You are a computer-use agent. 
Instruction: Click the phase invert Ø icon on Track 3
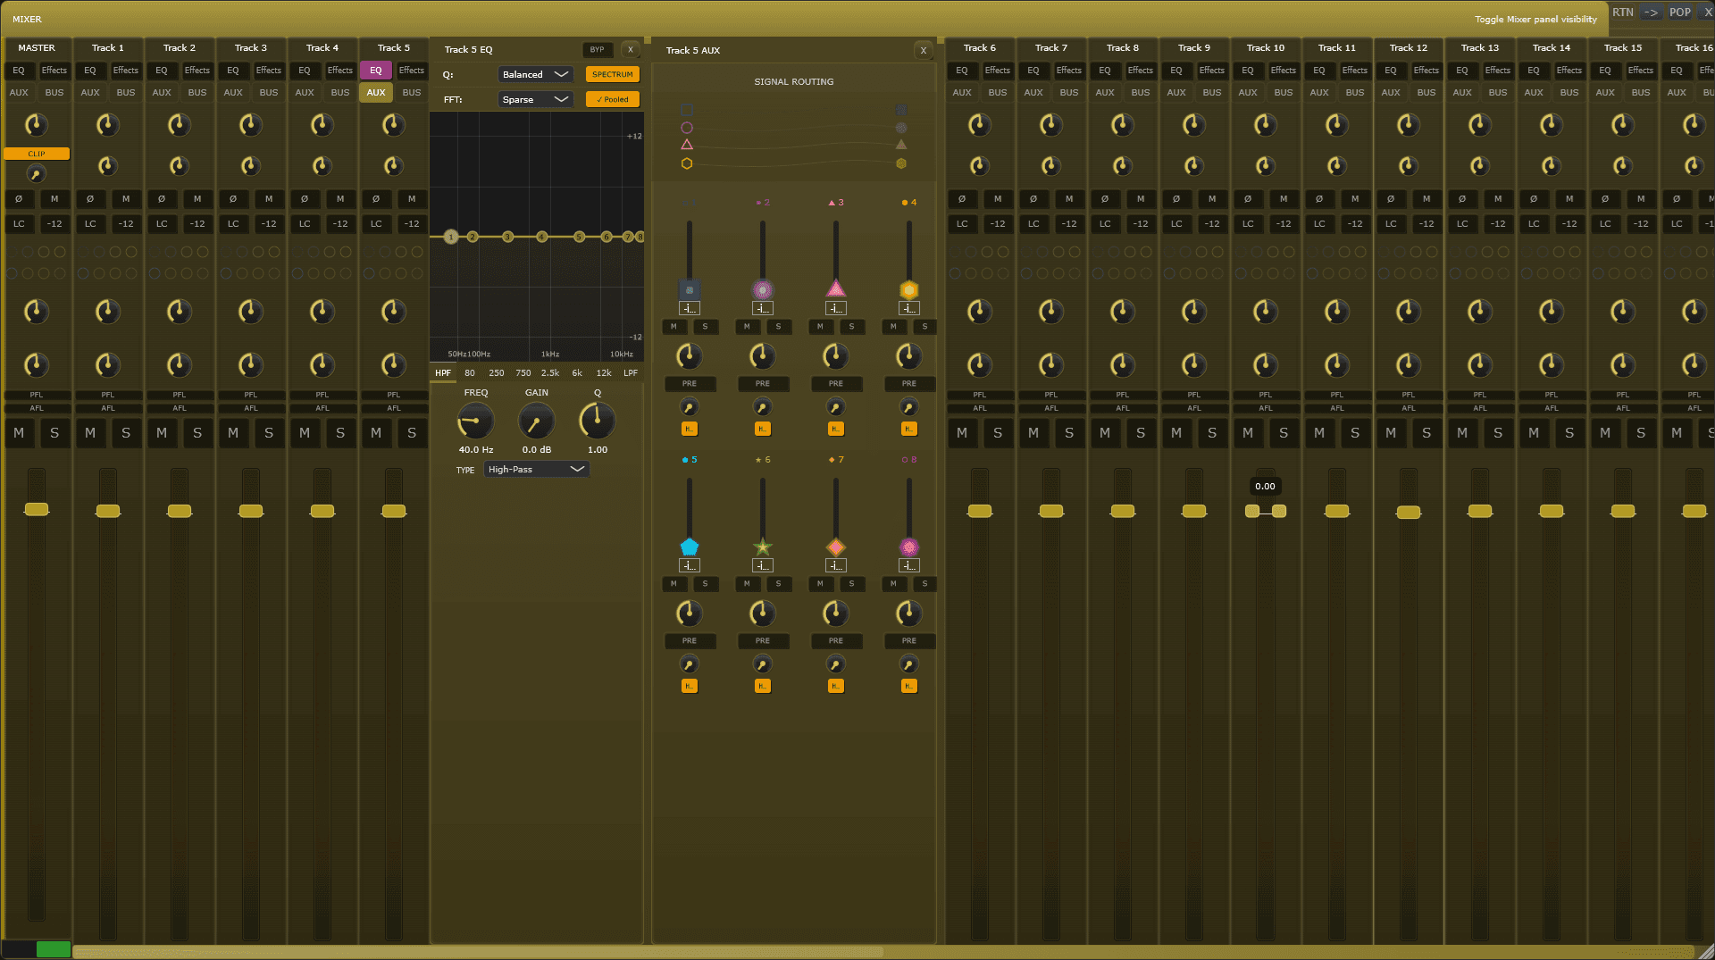(x=233, y=198)
